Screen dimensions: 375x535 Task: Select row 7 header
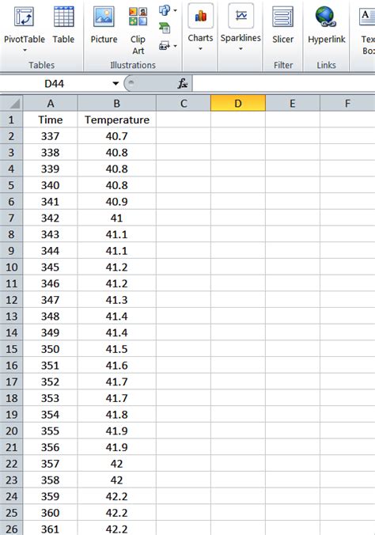pos(12,218)
